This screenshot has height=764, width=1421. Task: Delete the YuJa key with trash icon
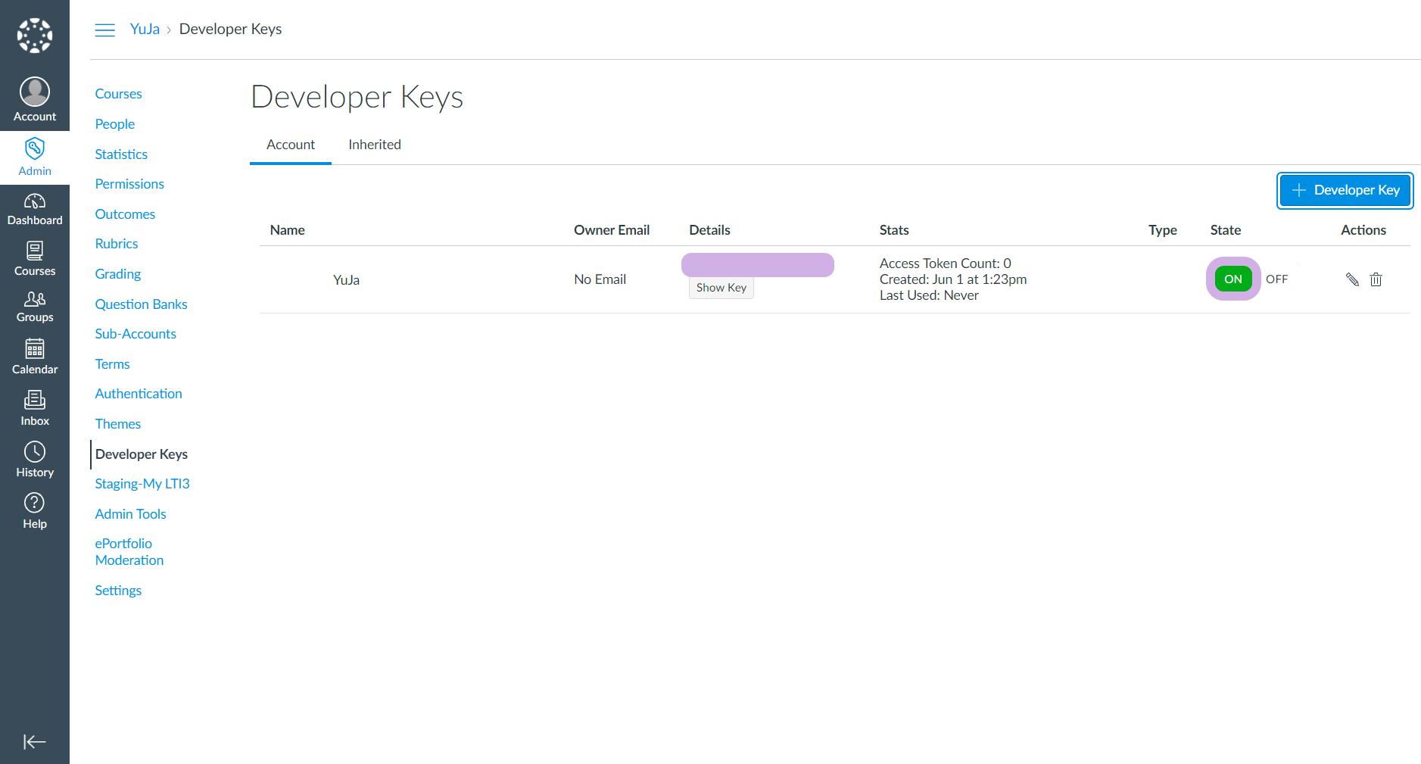pos(1376,279)
